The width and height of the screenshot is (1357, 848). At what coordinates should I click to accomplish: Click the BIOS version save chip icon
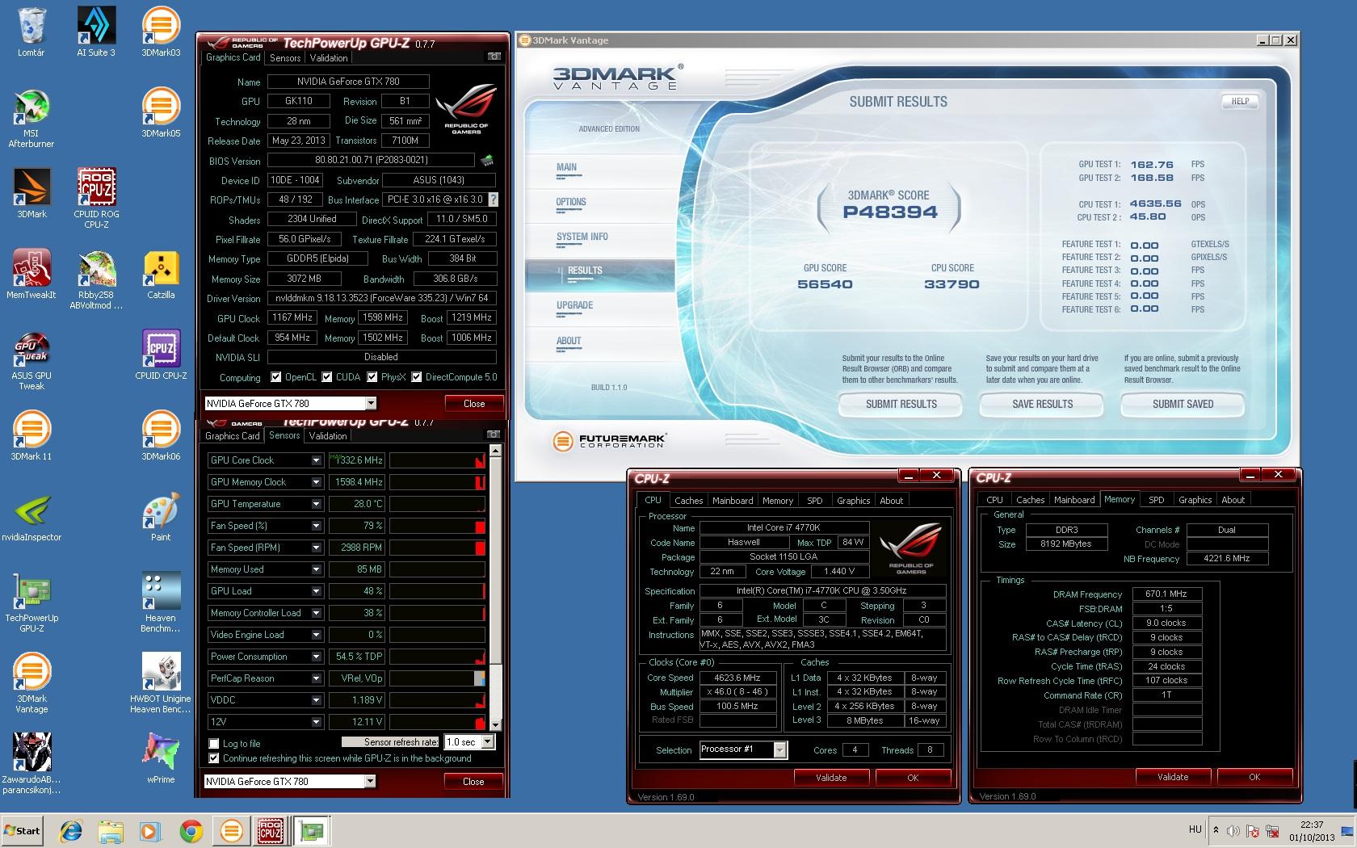(x=487, y=161)
